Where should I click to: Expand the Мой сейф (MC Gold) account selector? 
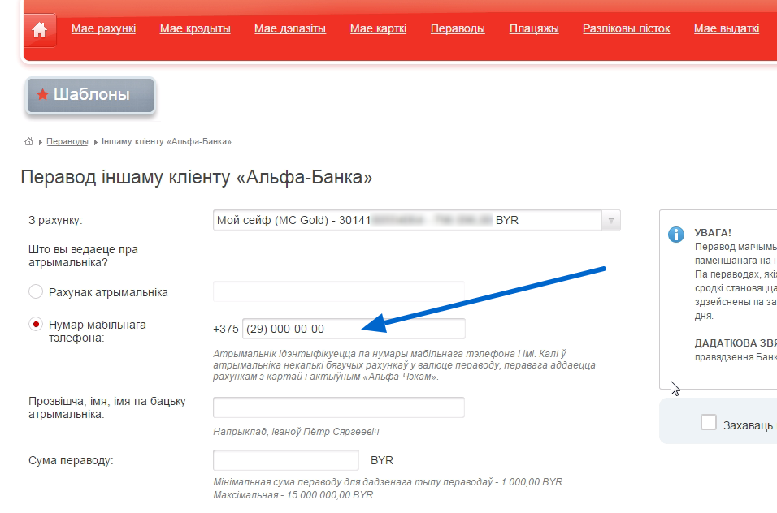[406, 221]
